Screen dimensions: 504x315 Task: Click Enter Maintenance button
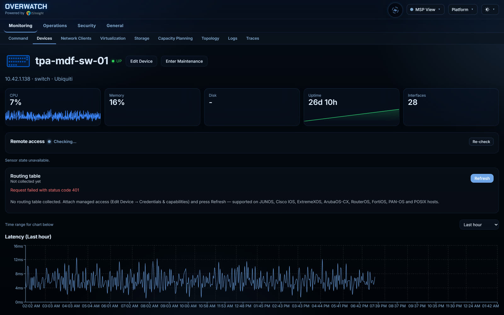[x=184, y=61]
